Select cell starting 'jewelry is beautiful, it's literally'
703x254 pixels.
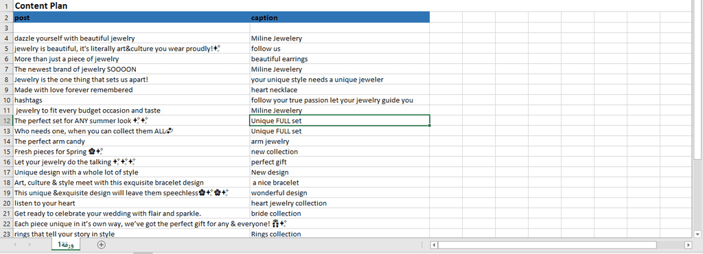tap(131, 49)
